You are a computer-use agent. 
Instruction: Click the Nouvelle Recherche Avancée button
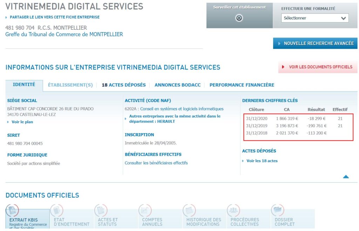pyautogui.click(x=315, y=43)
